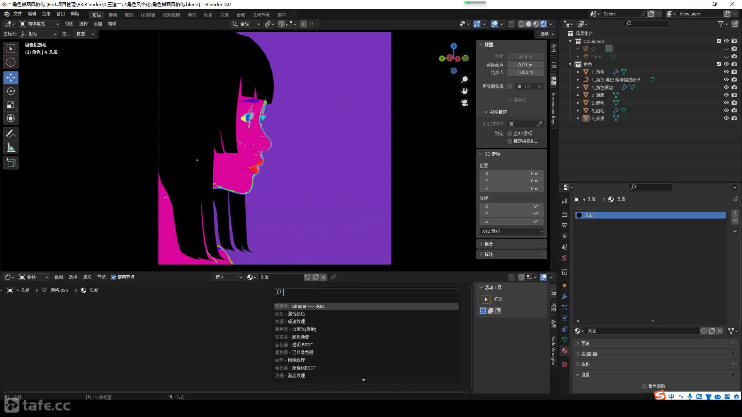
Task: Open the View Layer properties tab
Action: (565, 236)
